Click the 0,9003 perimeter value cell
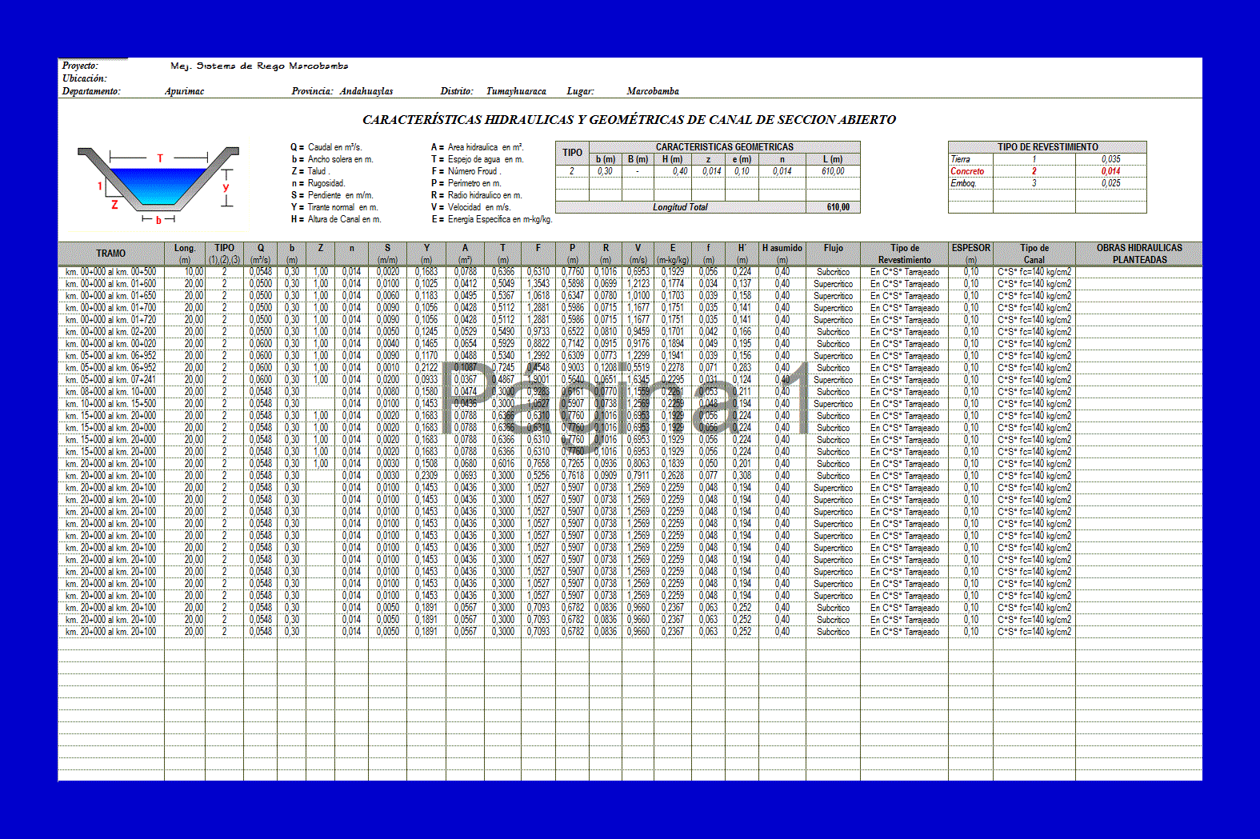Image resolution: width=1260 pixels, height=839 pixels. pos(572,368)
